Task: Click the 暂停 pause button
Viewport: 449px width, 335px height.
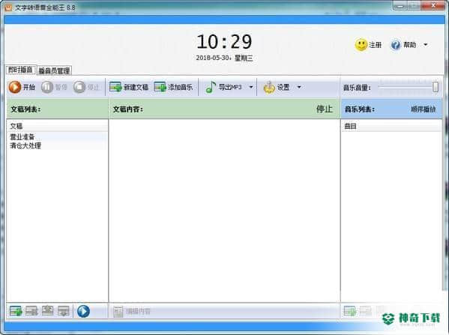Action: point(55,87)
